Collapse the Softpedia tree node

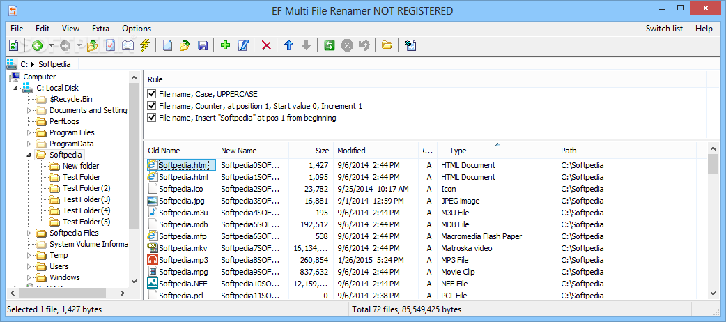coord(29,155)
